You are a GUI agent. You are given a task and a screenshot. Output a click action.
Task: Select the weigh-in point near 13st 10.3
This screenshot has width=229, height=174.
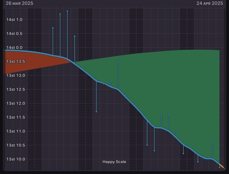pos(154,151)
